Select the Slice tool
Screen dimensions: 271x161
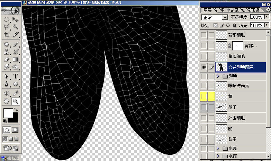(x=15, y=34)
